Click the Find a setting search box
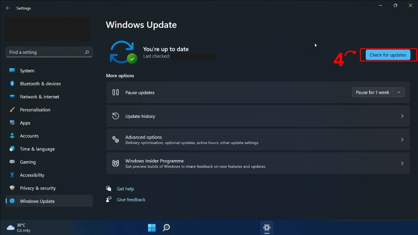Screen dimensions: 418x235 point(49,52)
